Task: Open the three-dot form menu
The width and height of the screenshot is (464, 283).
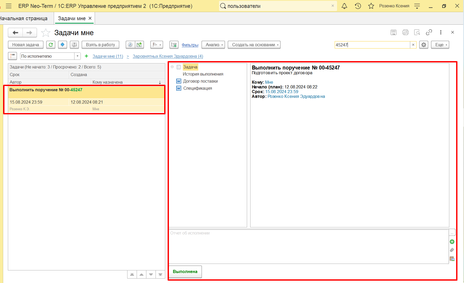Action: [441, 32]
